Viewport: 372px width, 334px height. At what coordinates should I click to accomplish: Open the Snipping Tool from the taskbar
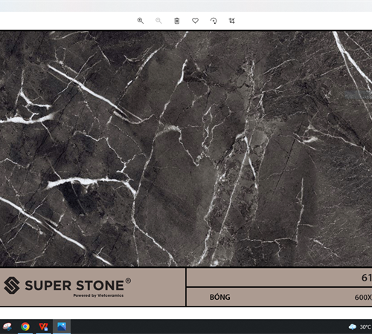point(7,327)
